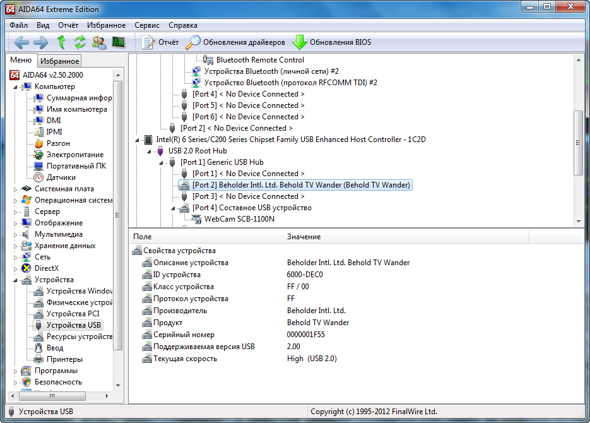The height and width of the screenshot is (423, 590).
Task: Click the Refresh icon in toolbar
Action: [x=80, y=42]
